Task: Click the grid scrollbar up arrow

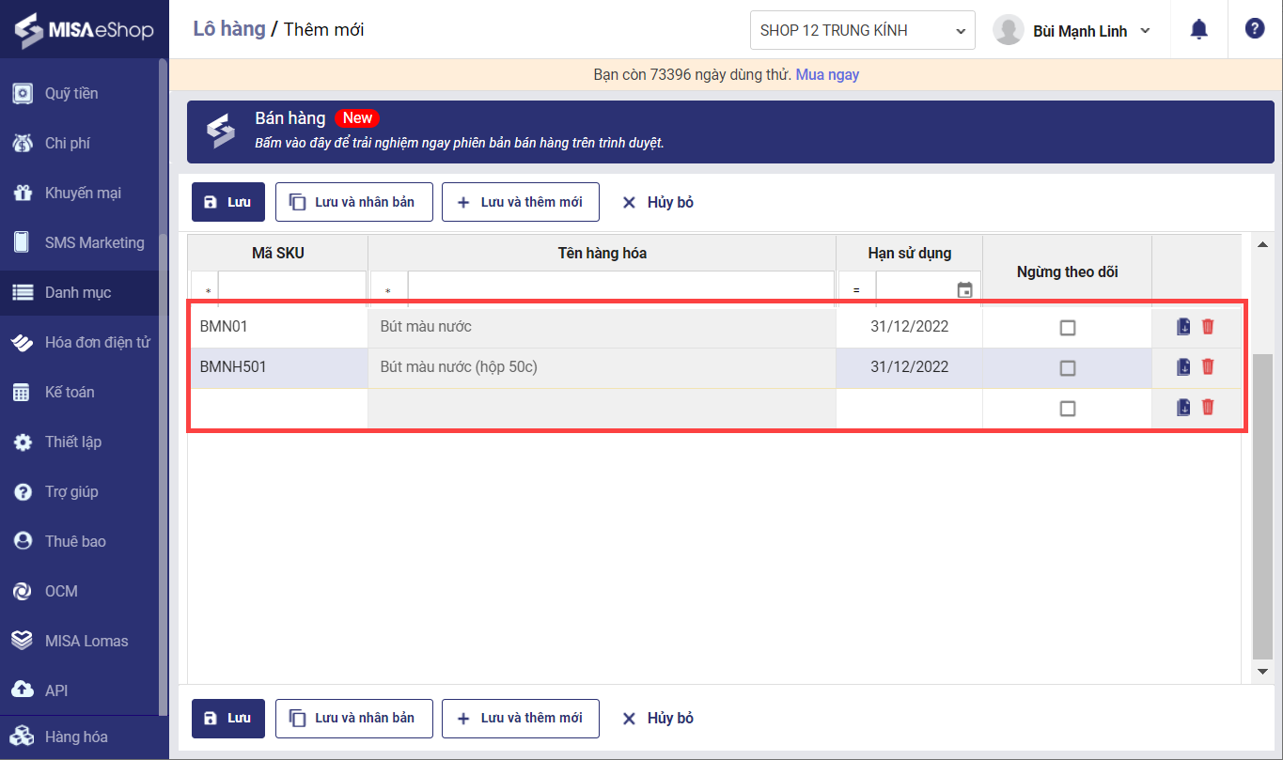Action: (x=1263, y=245)
